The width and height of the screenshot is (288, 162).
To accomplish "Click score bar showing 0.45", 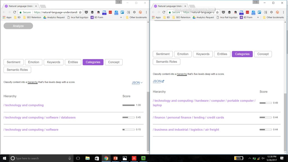I will (x=129, y=117).
